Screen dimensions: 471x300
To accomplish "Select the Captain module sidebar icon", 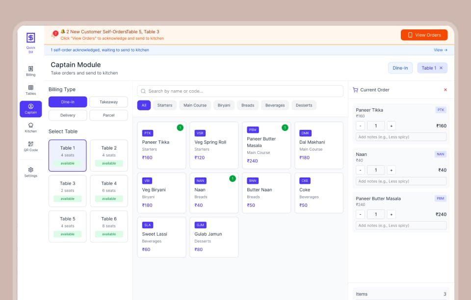I will point(30,109).
